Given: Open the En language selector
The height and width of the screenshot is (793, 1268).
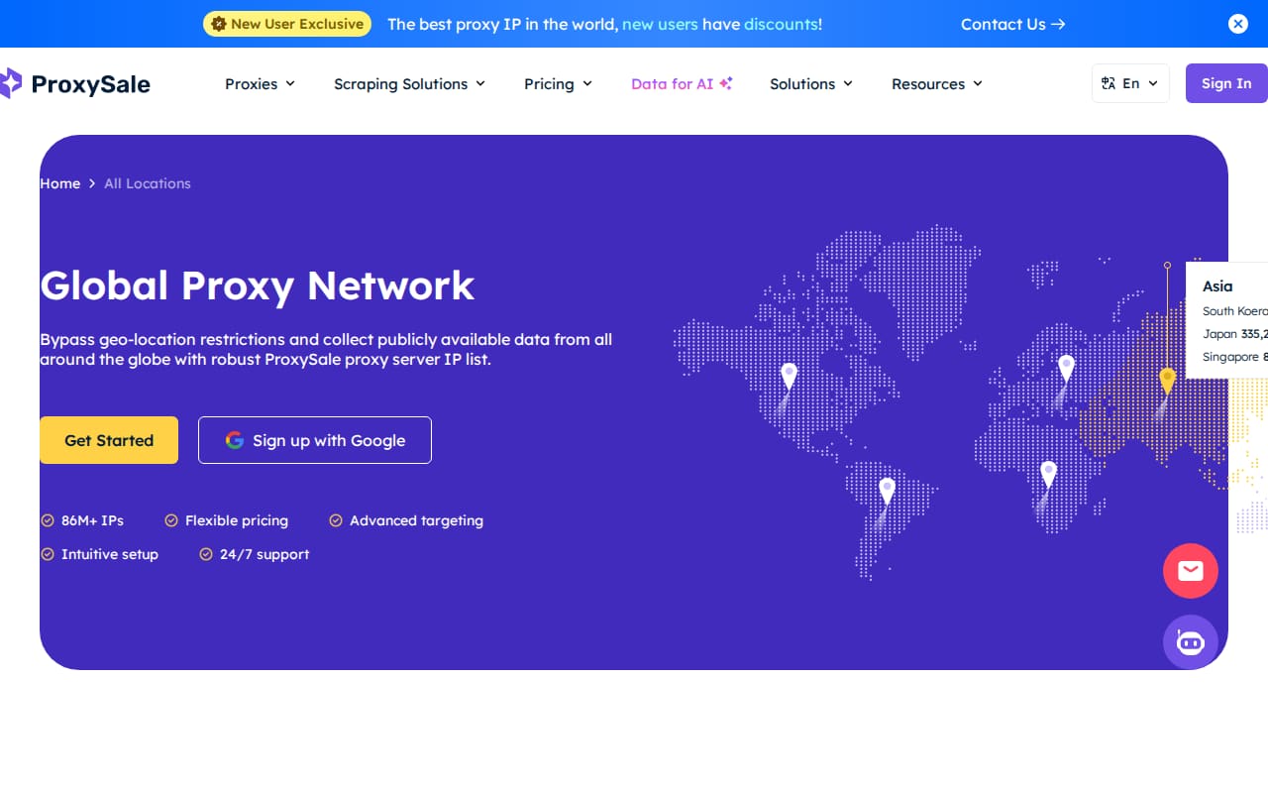Looking at the screenshot, I should pos(1130,84).
